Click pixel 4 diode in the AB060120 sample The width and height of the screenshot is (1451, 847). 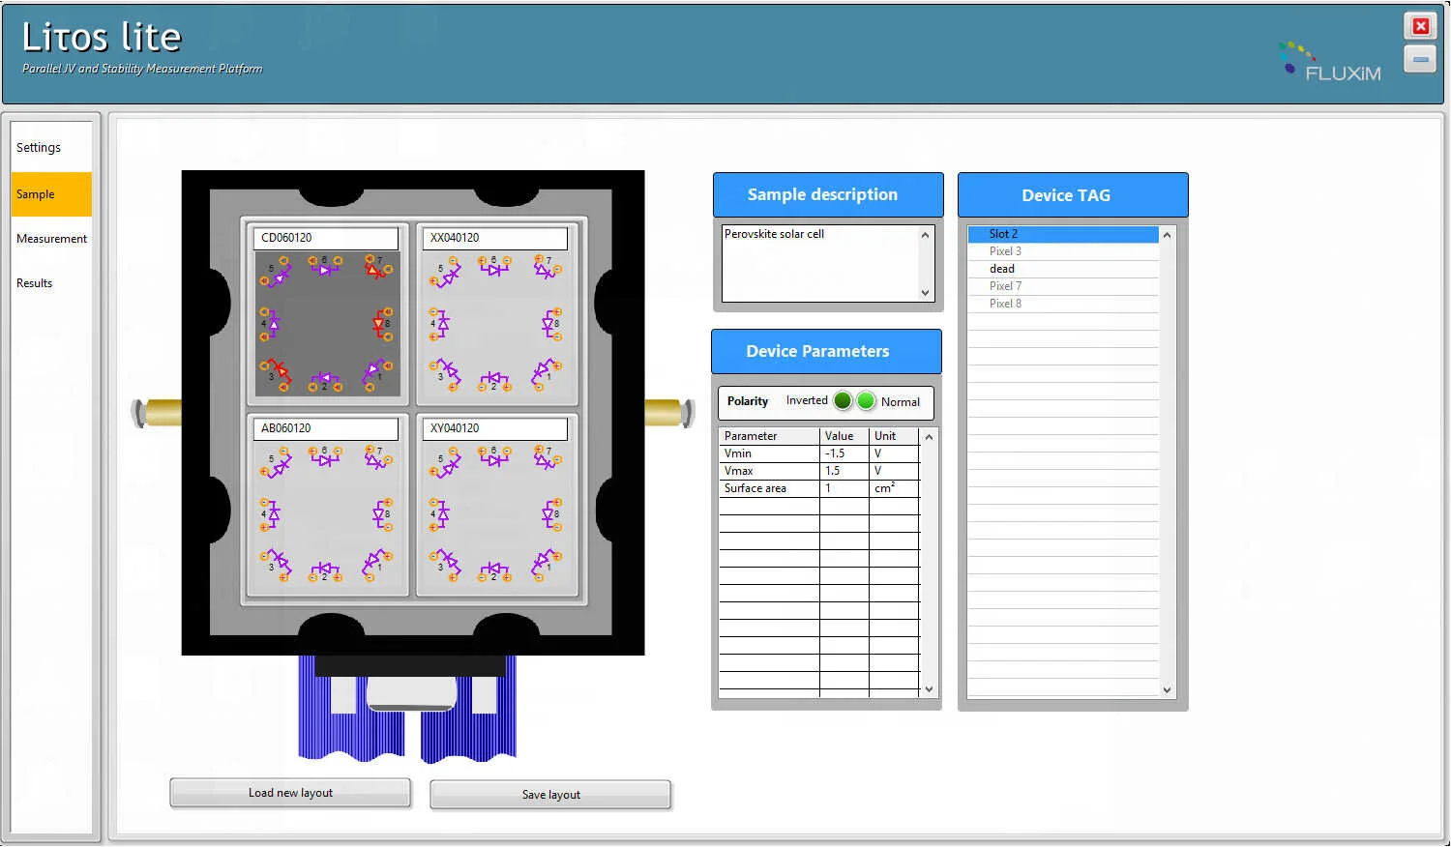point(274,513)
